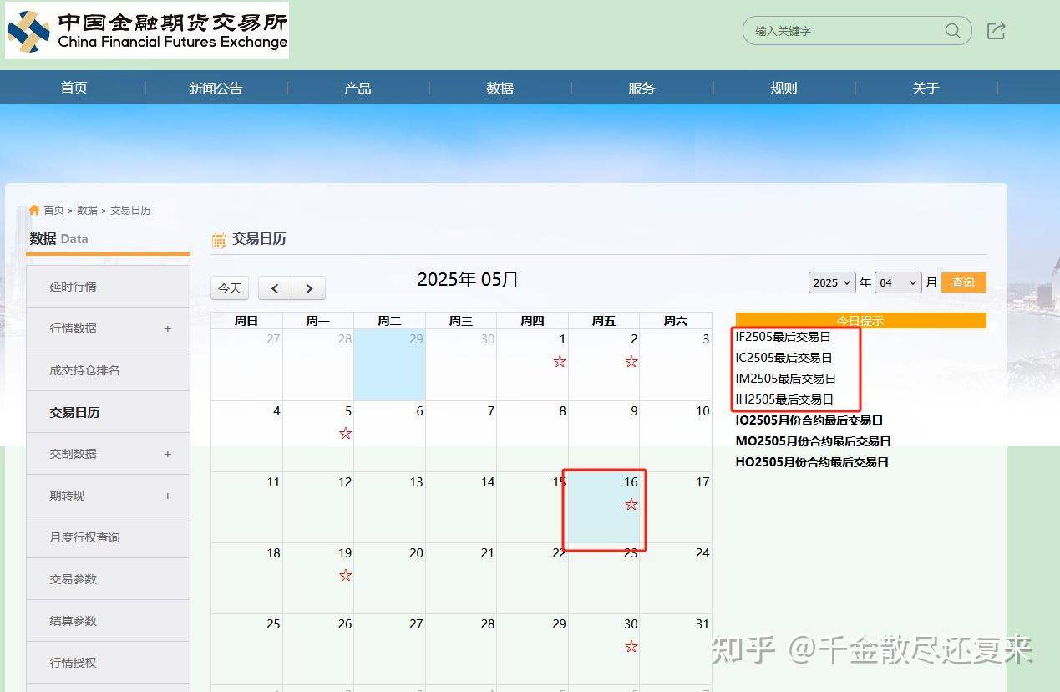Select May 31 on the calendar
1060x692 pixels.
pos(676,649)
